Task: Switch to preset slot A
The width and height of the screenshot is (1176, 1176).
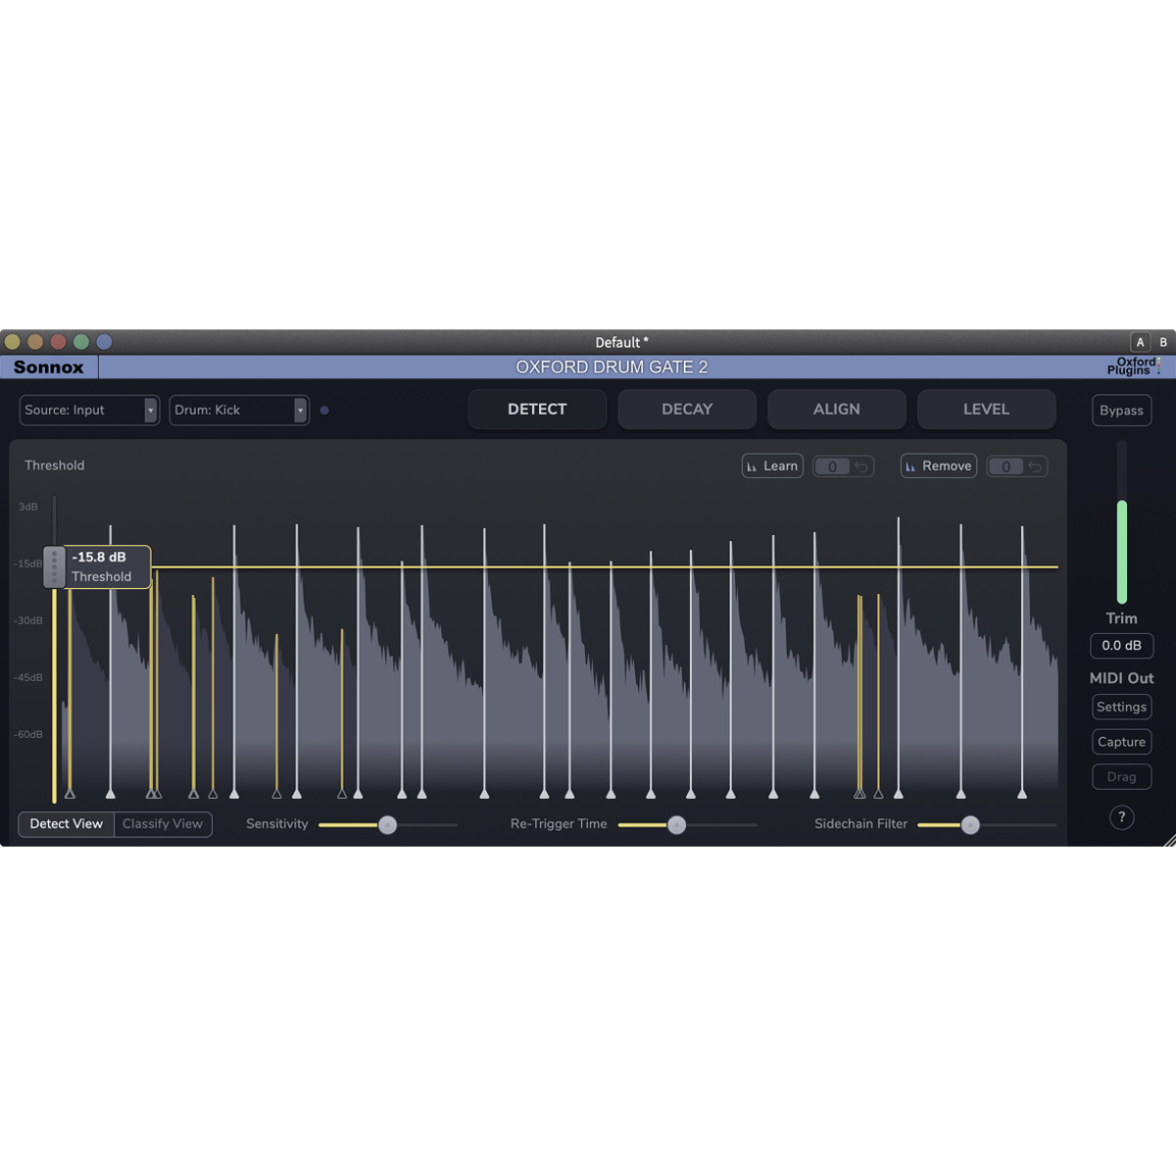Action: [x=1140, y=342]
